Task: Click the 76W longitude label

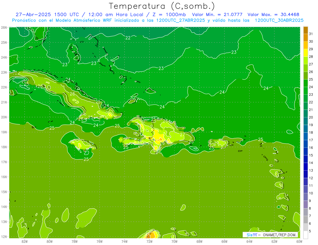Action: point(100,241)
